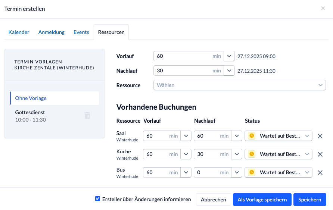This screenshot has width=333, height=210.
Task: Open the top Vorlauf minutes dropdown arrow
Action: pos(229,56)
